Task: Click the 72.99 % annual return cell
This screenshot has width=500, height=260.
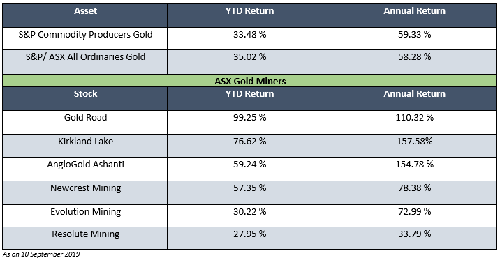Action: pyautogui.click(x=414, y=215)
